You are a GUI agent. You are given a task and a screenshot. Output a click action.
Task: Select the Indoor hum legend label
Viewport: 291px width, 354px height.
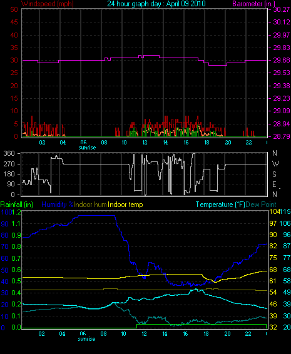[90, 205]
